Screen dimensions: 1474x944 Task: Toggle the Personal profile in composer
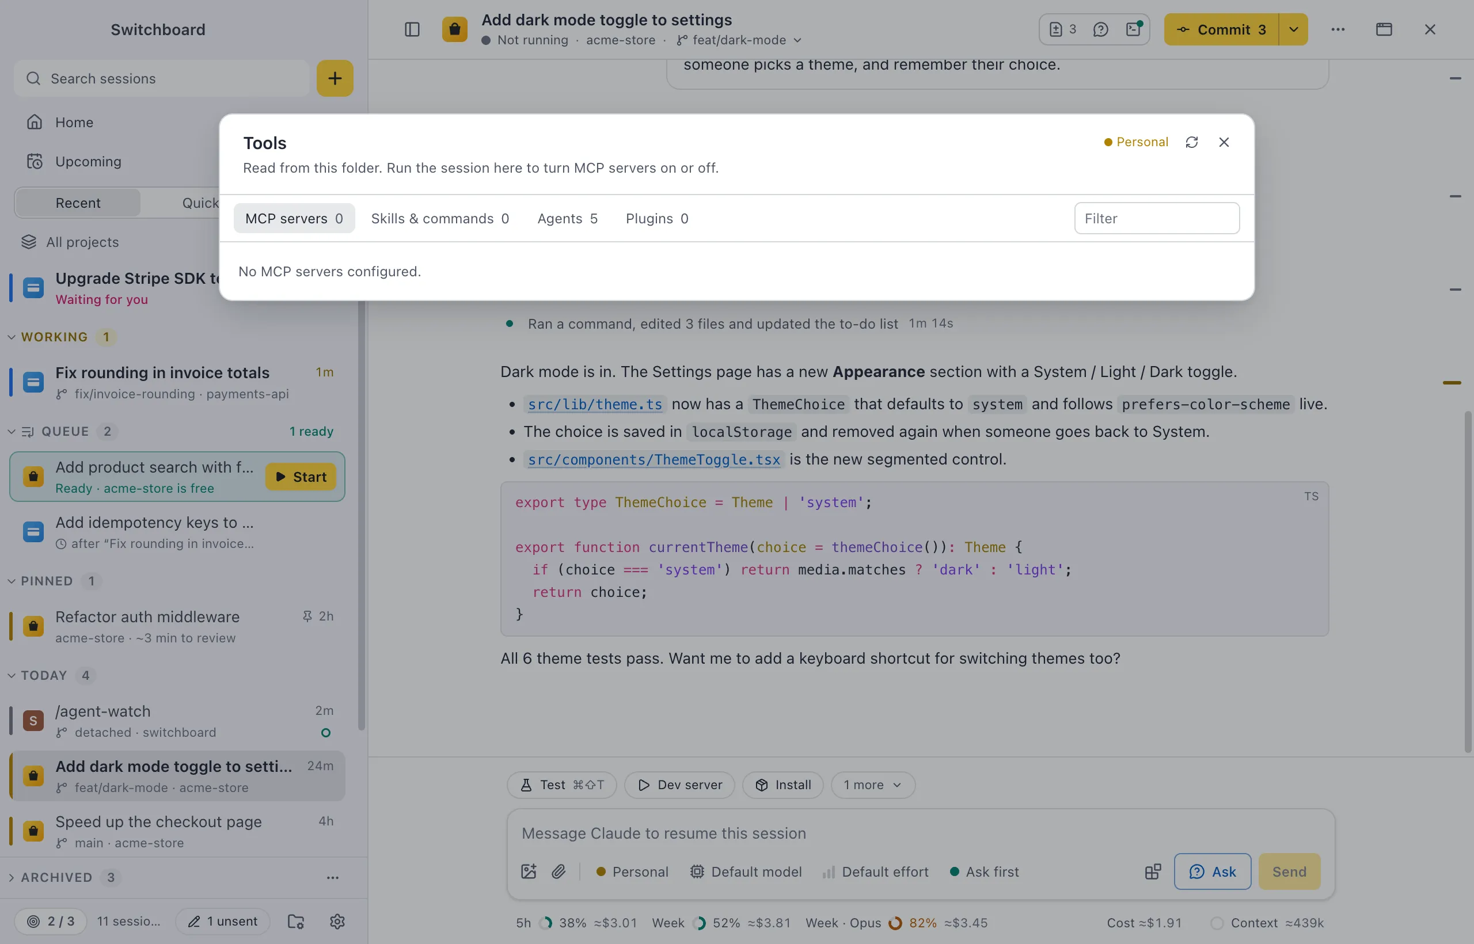point(632,871)
